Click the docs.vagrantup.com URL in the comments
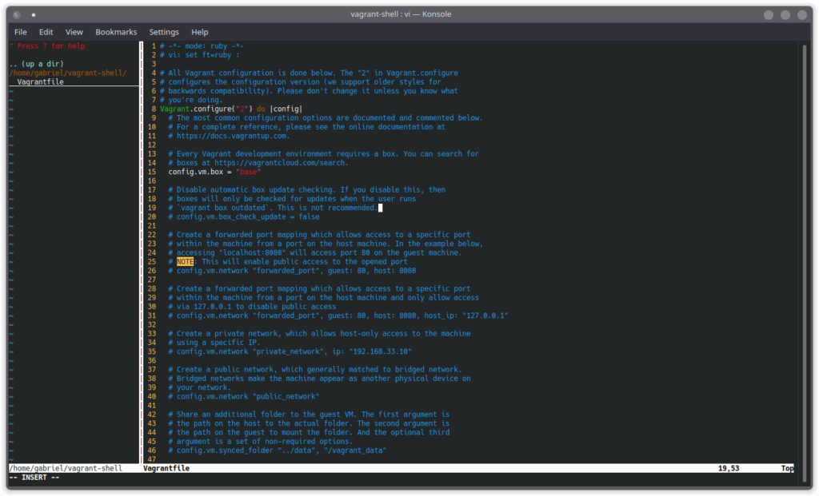 pos(227,136)
